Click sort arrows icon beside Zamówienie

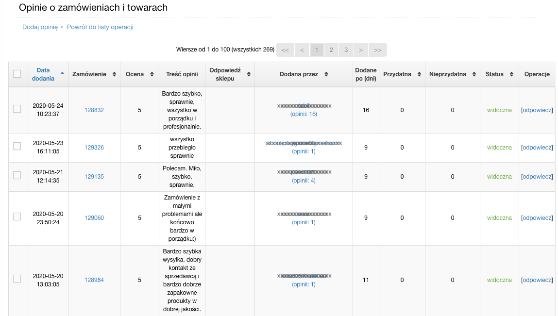(114, 74)
